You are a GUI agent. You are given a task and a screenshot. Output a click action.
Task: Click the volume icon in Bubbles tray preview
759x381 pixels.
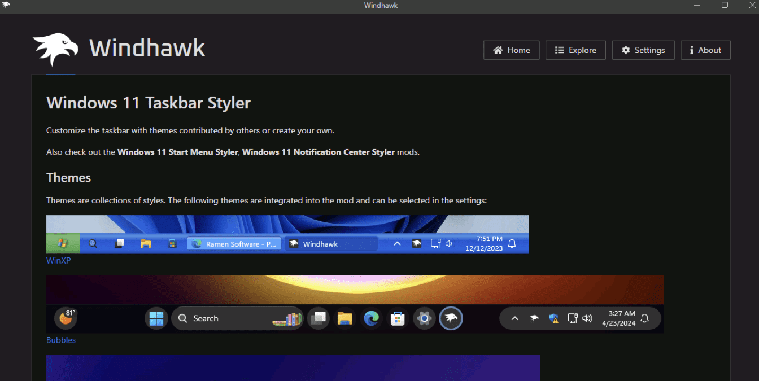pyautogui.click(x=587, y=318)
